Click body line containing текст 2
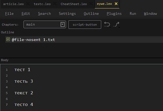 click(24, 93)
